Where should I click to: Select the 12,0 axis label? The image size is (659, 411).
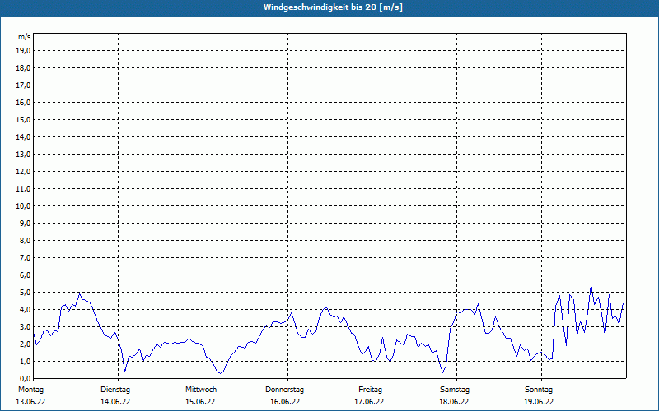click(x=23, y=171)
